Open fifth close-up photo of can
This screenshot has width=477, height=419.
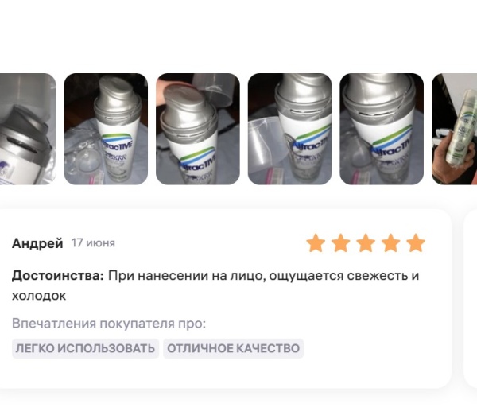(x=382, y=129)
